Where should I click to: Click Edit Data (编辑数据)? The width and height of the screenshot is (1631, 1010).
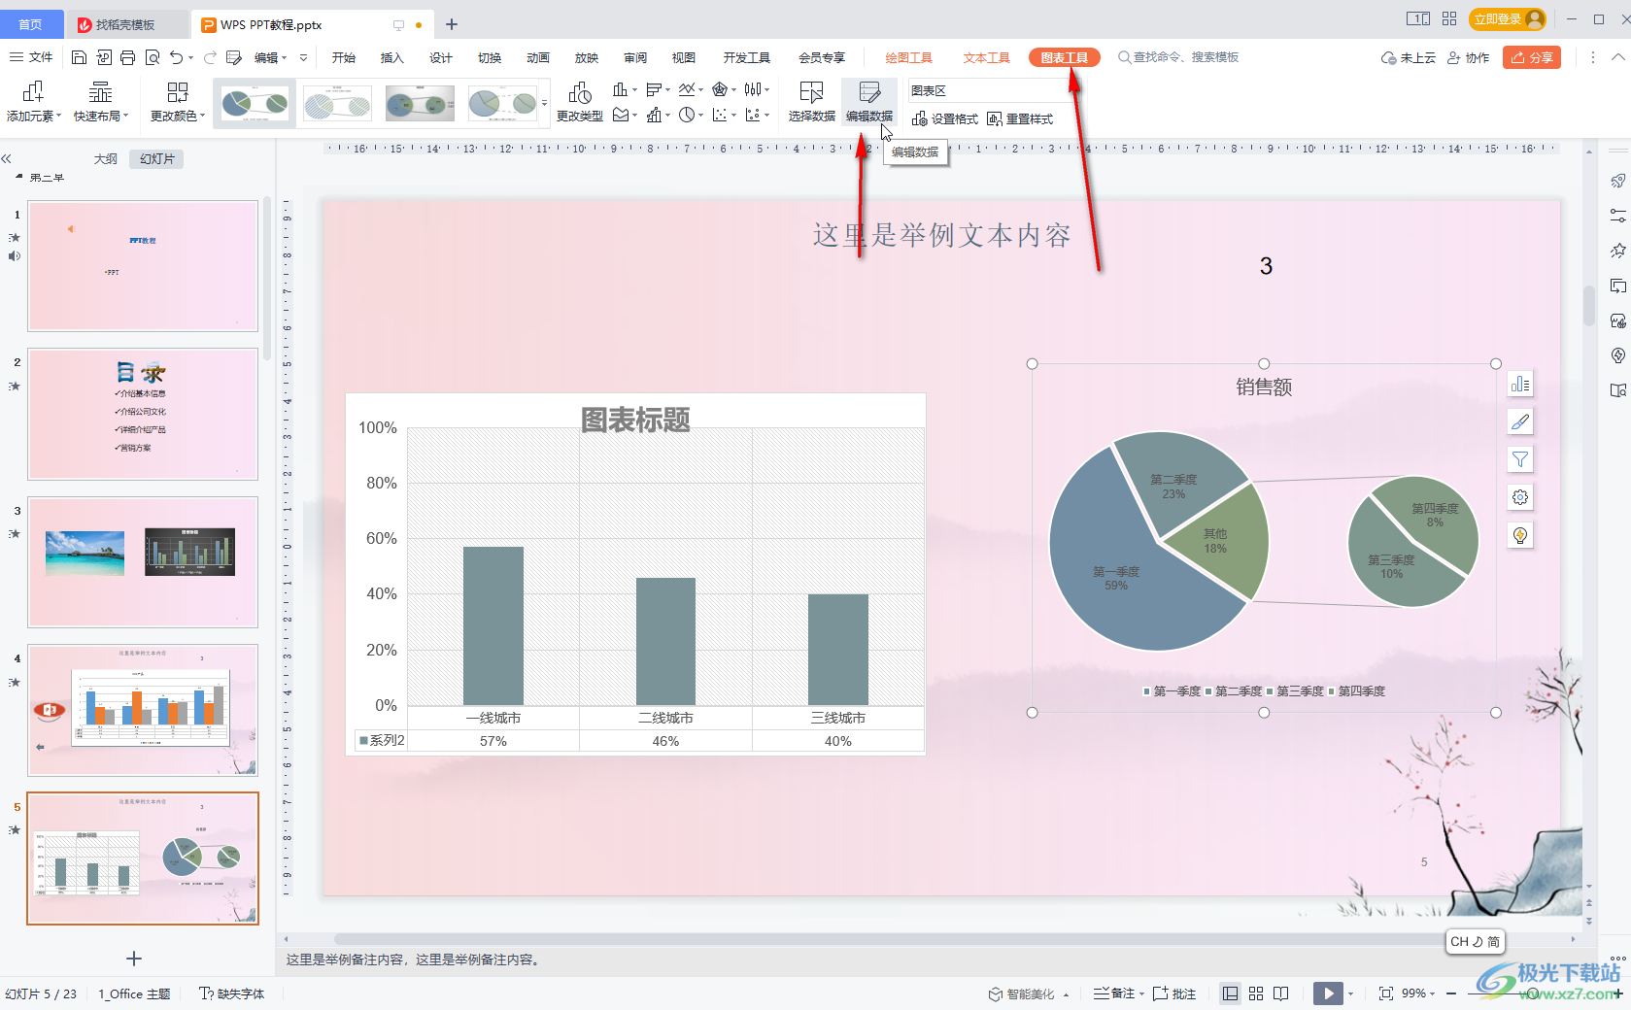(x=869, y=101)
